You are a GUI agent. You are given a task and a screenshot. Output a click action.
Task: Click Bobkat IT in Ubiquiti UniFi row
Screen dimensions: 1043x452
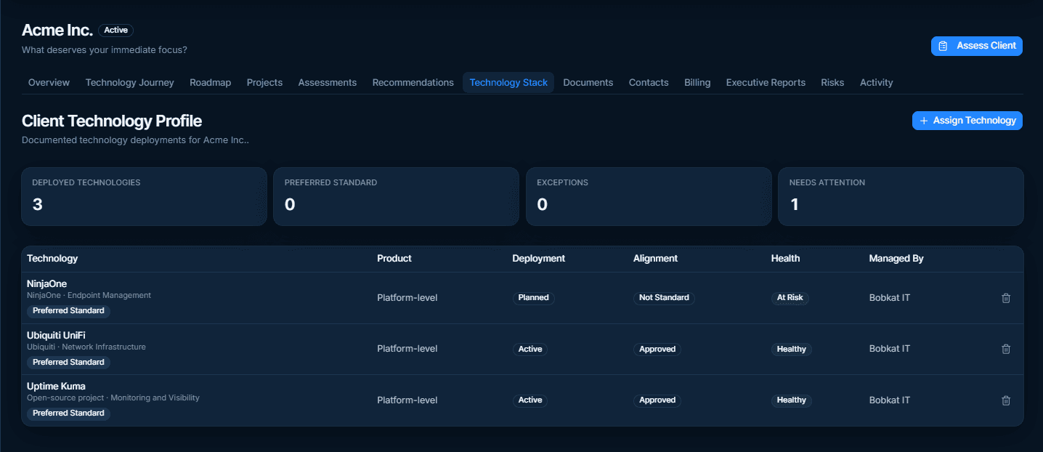click(890, 349)
